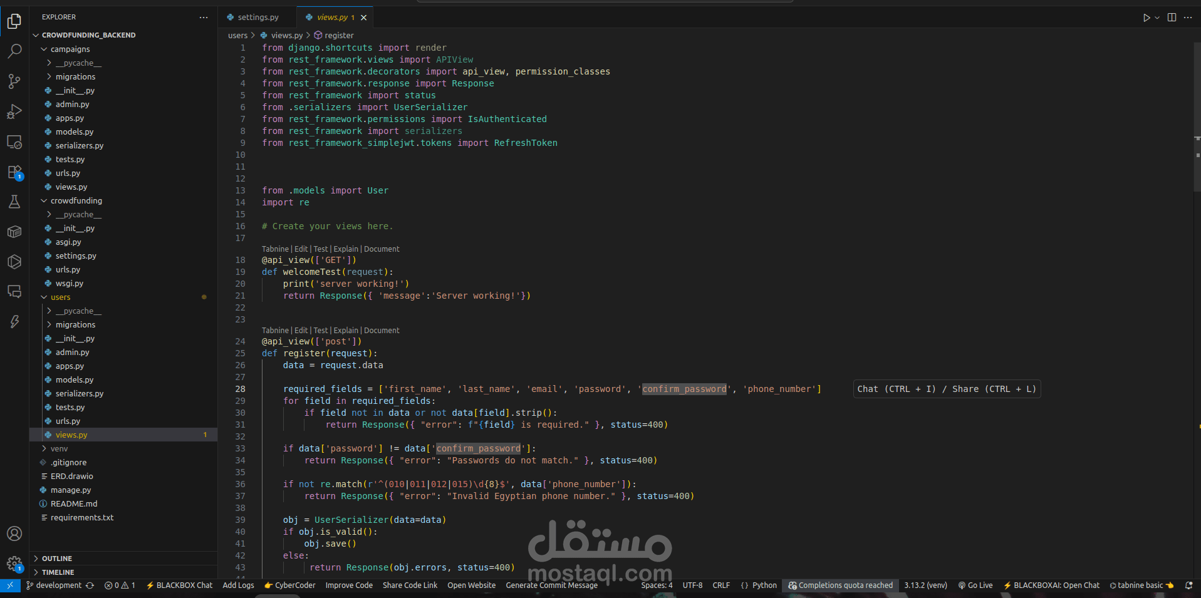
Task: Click Tabnine Test above register function
Action: (321, 330)
